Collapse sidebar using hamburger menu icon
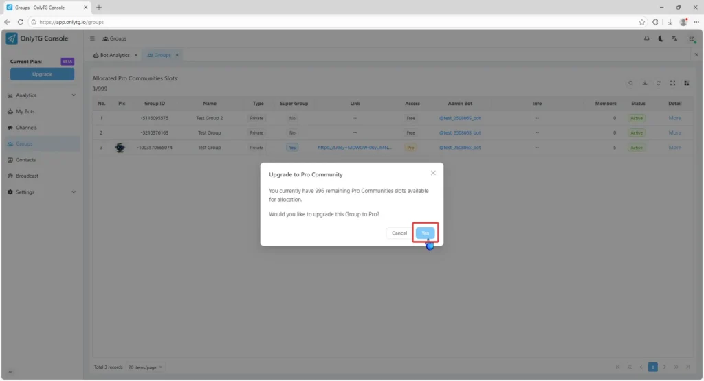The width and height of the screenshot is (704, 381). 93,38
